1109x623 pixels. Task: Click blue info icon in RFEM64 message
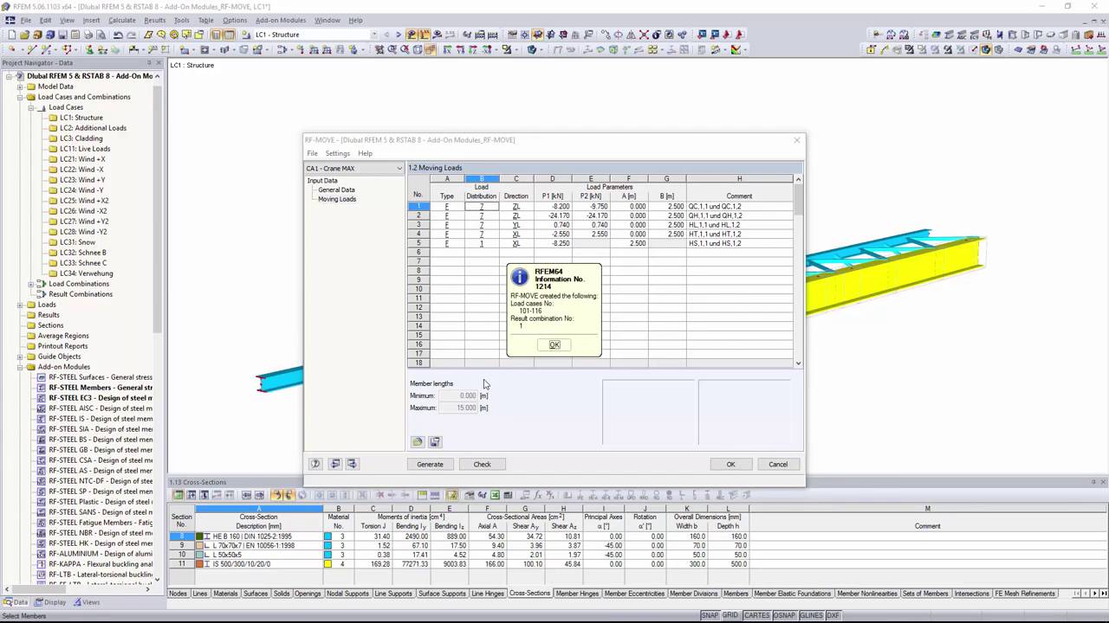(x=519, y=277)
